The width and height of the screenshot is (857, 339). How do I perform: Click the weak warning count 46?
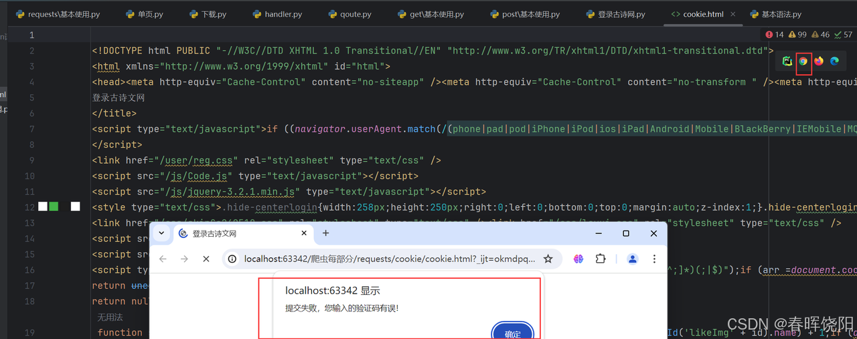(x=820, y=35)
